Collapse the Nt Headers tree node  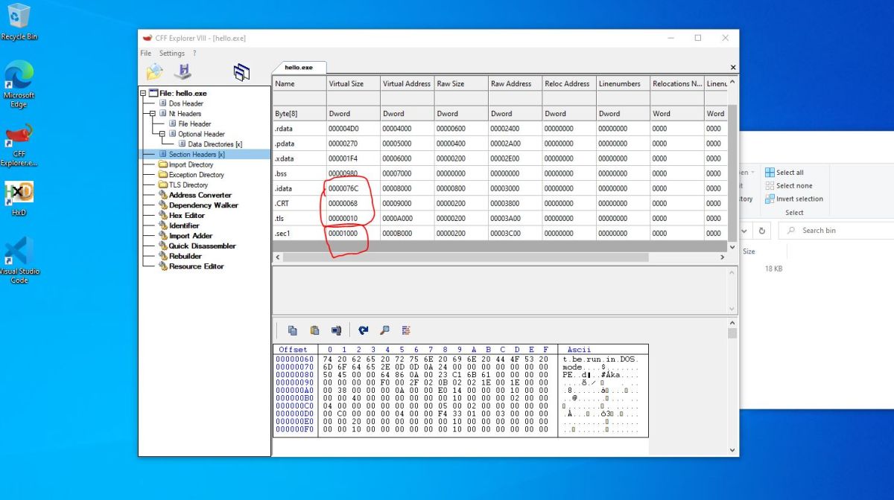click(x=153, y=113)
